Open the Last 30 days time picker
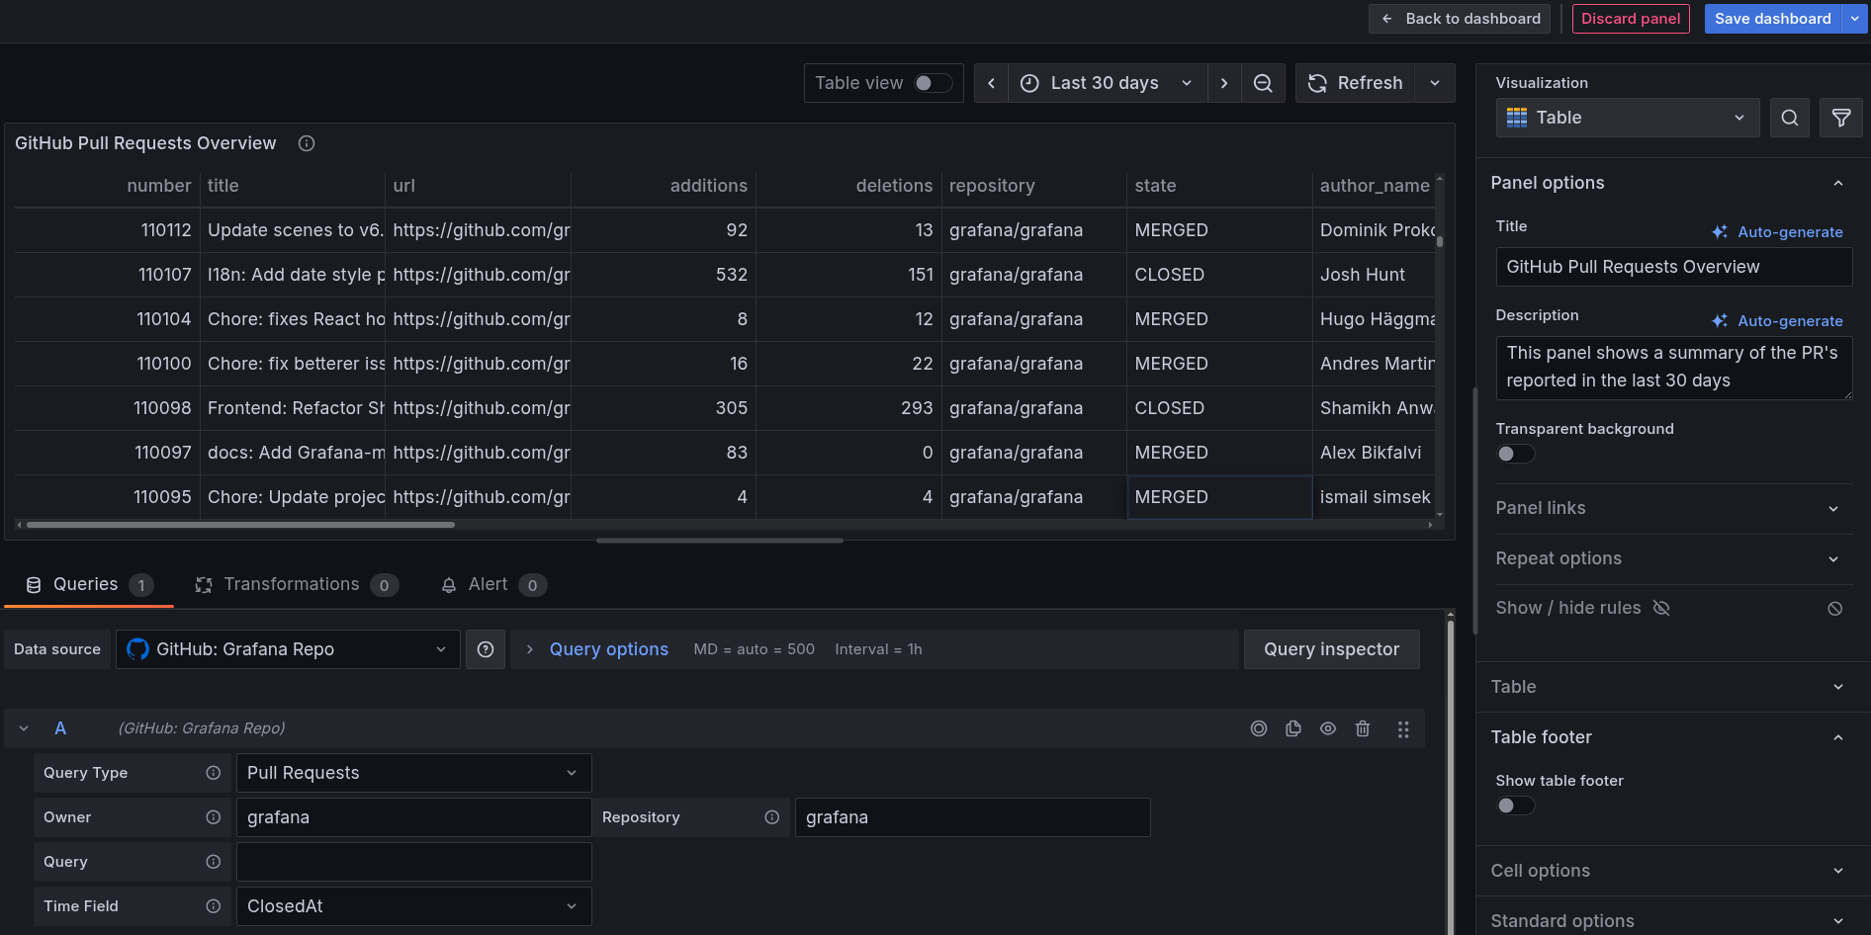The height and width of the screenshot is (935, 1871). click(x=1101, y=83)
